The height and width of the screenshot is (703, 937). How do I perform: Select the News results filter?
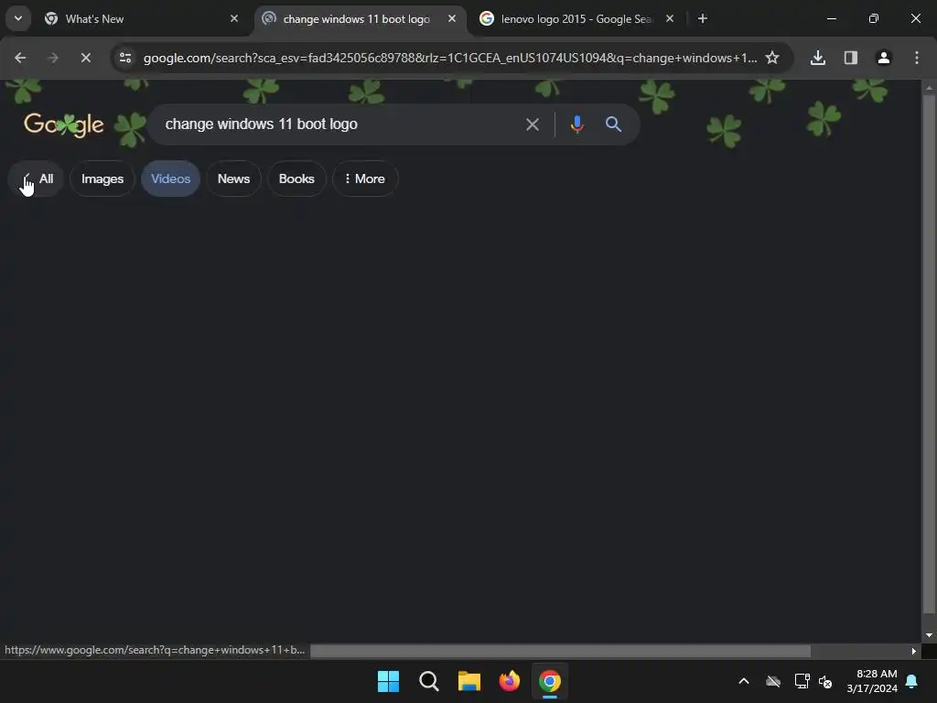click(x=233, y=178)
